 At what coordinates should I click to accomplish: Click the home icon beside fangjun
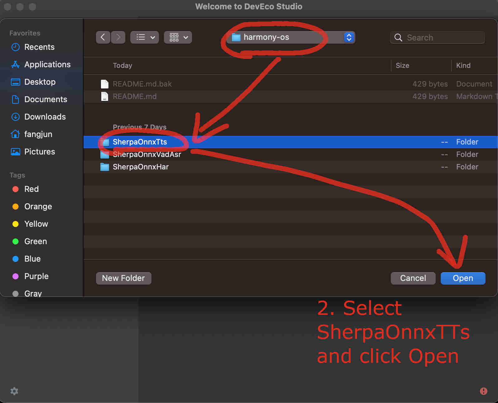15,134
